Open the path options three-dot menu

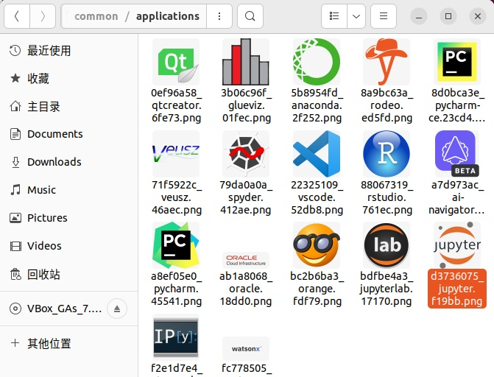[x=219, y=16]
